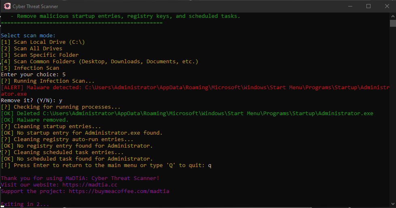Click '[2] Scan All Drives' line
The image size is (396, 208).
[x=32, y=49]
